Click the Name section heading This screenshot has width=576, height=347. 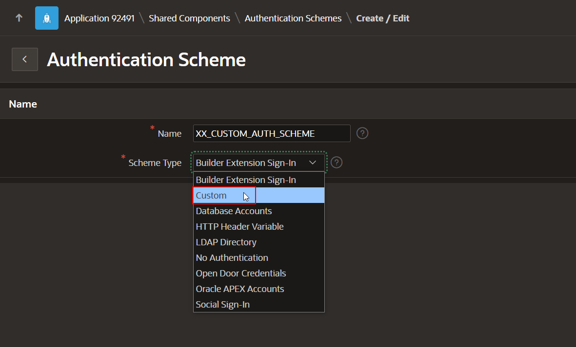(x=23, y=104)
